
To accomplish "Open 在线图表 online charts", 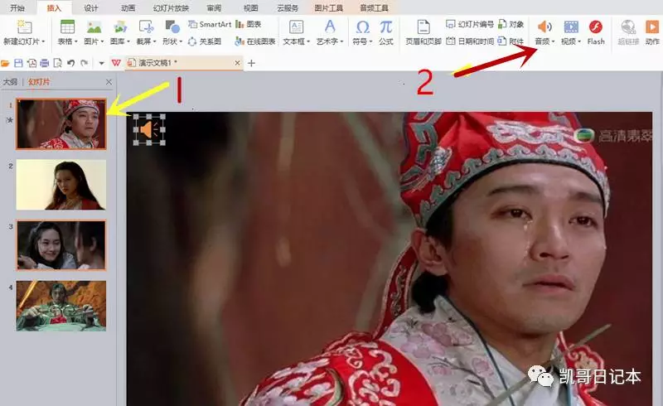I will click(x=255, y=41).
